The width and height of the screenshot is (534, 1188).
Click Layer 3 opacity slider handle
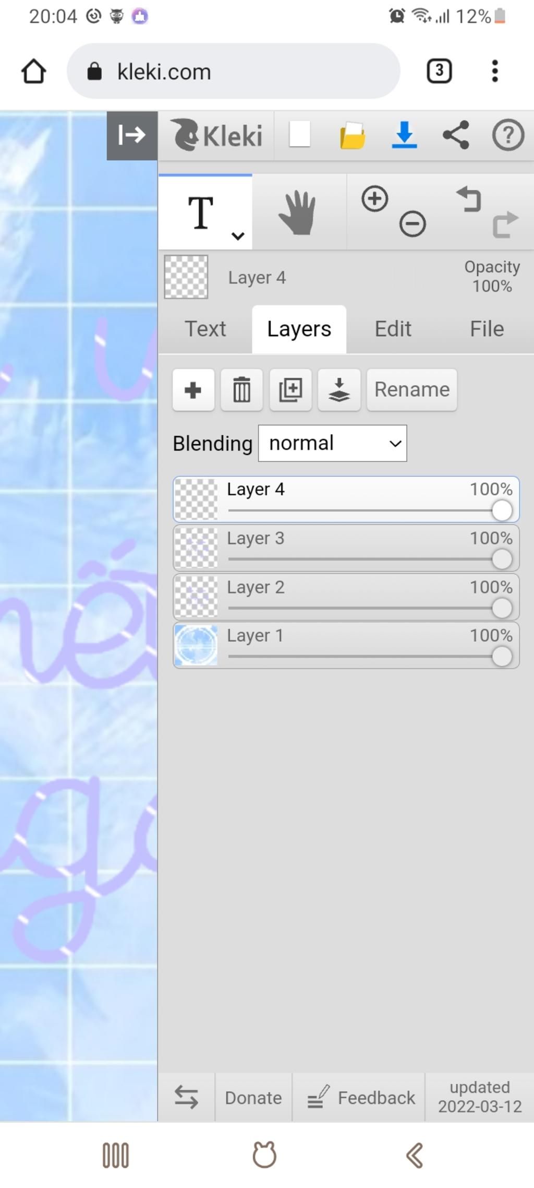(502, 559)
